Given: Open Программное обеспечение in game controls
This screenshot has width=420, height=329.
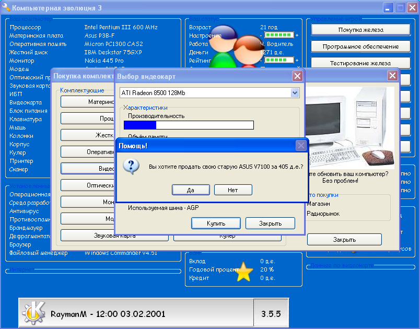Looking at the screenshot, I should tap(360, 46).
